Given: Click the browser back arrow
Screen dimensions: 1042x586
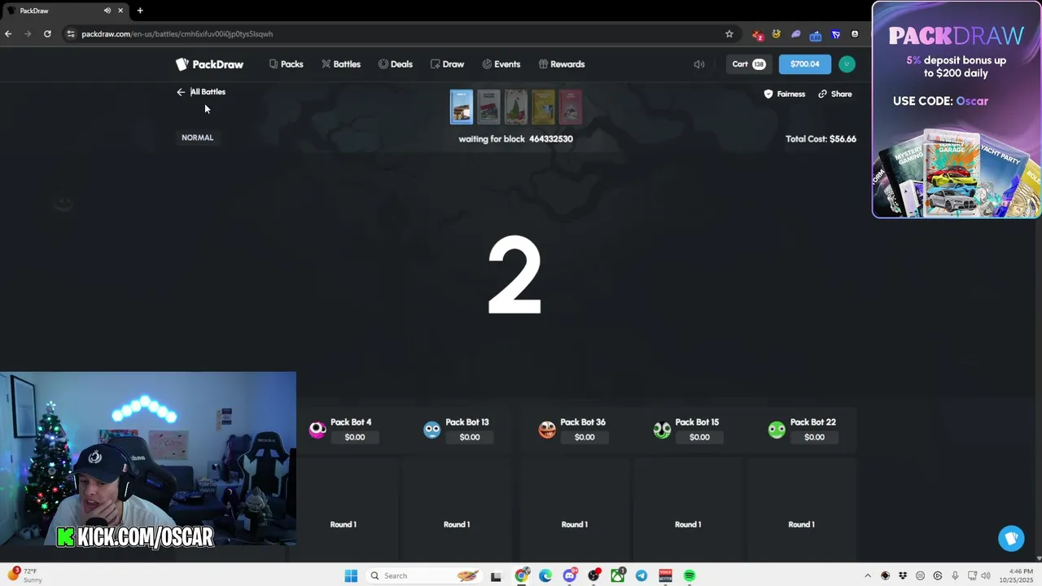Looking at the screenshot, I should coord(8,34).
